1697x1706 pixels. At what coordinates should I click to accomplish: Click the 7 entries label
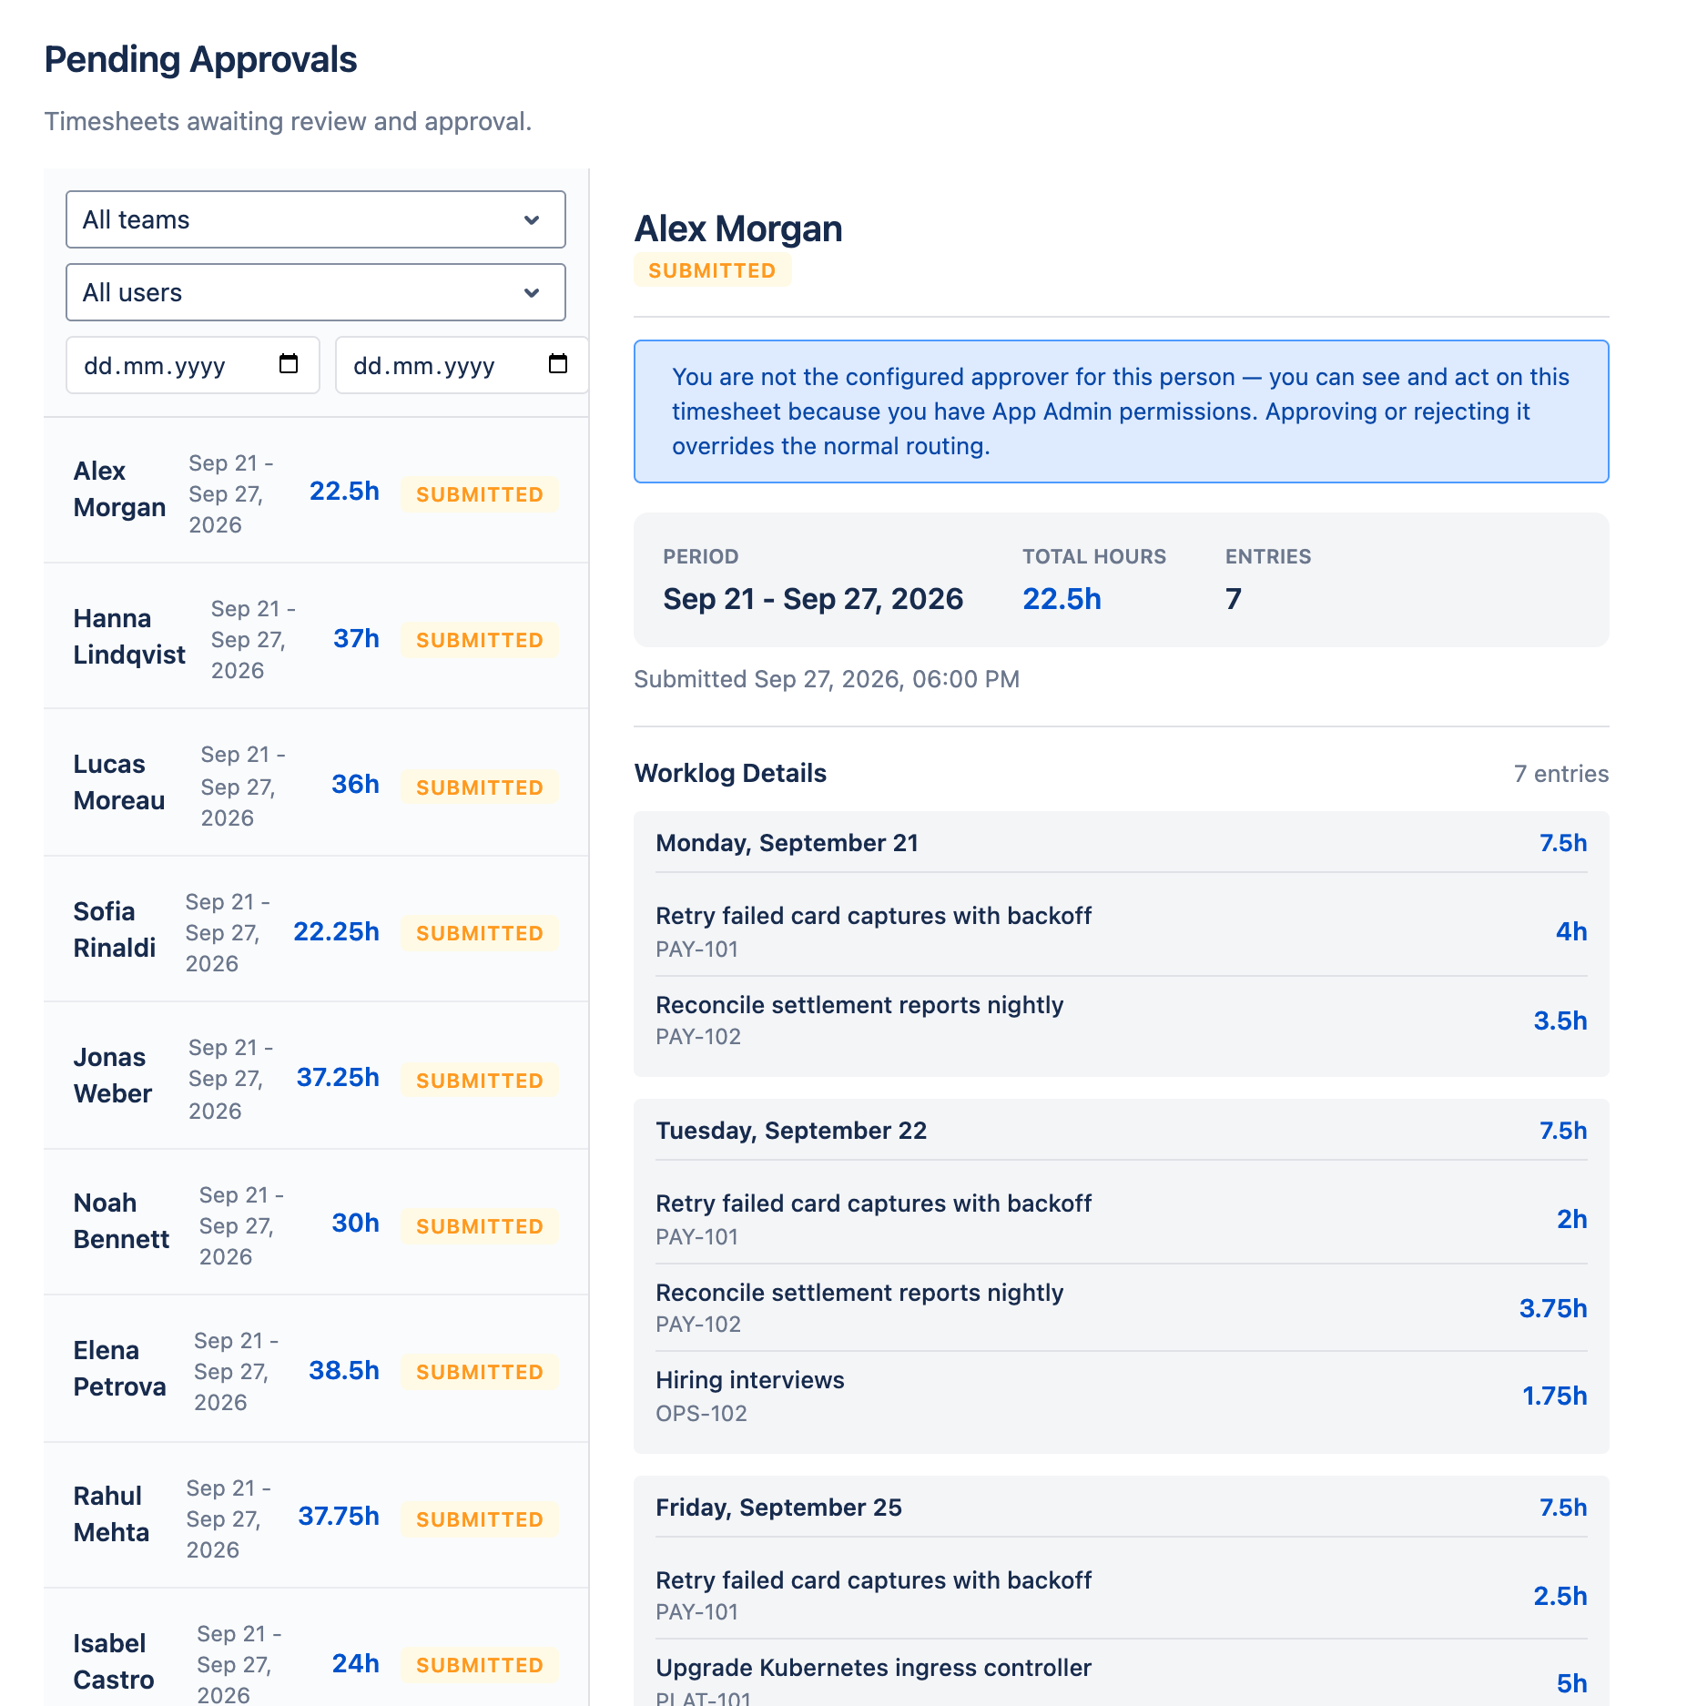pyautogui.click(x=1561, y=774)
